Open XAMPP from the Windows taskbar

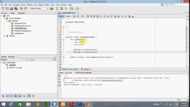coord(63,104)
